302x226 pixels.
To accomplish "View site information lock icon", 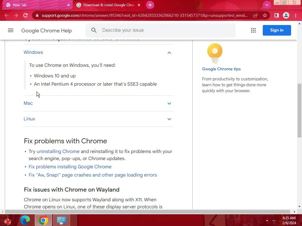I will pyautogui.click(x=37, y=15).
